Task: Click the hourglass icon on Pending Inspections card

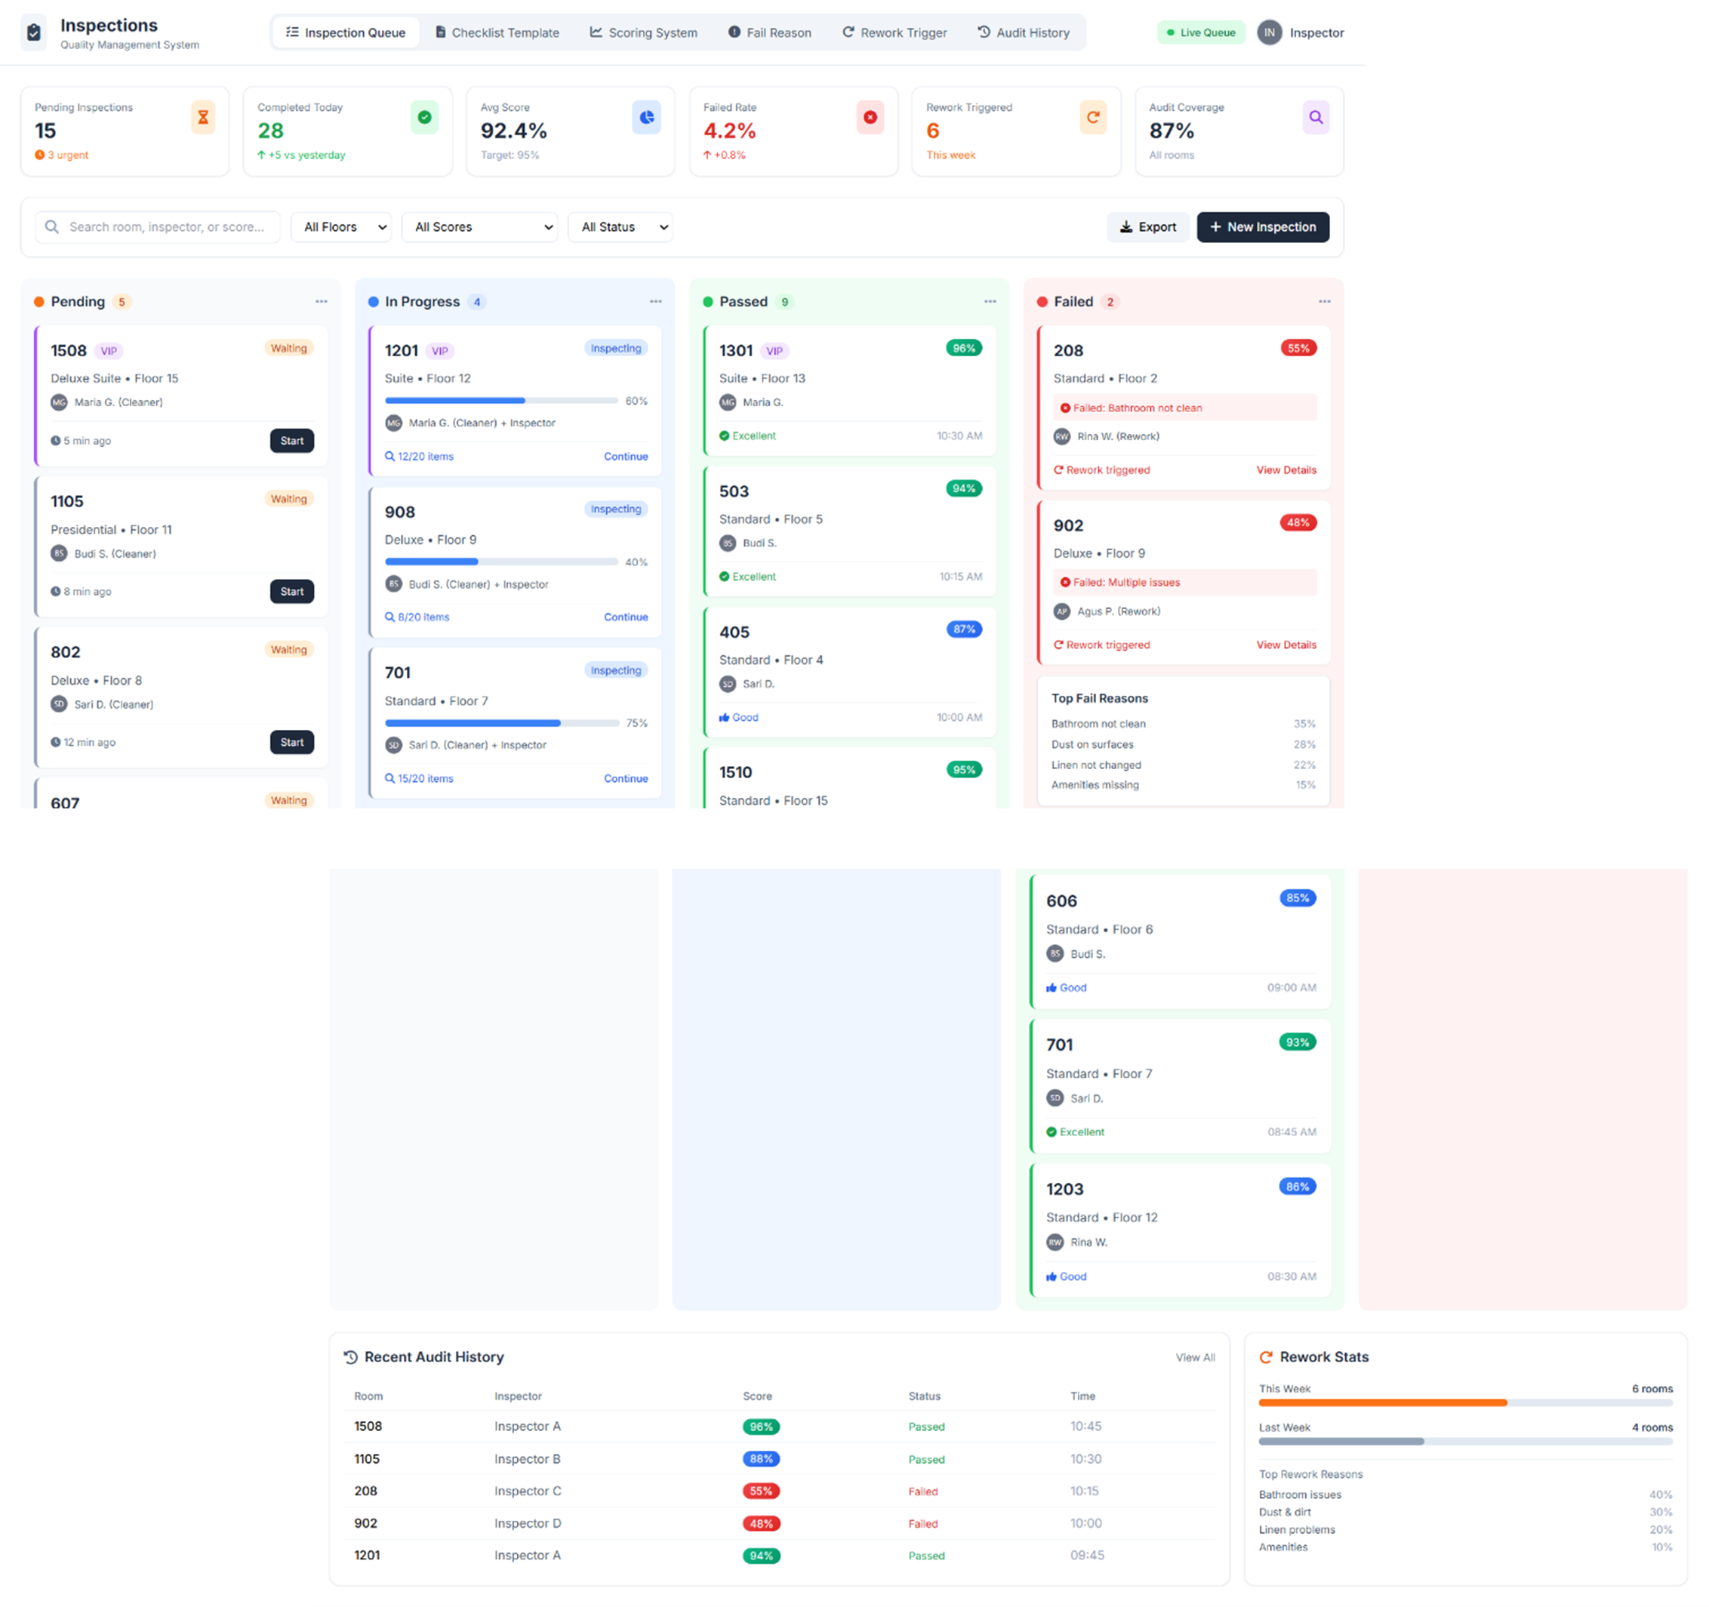Action: (203, 117)
